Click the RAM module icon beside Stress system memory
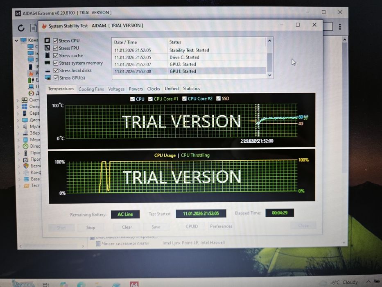The width and height of the screenshot is (382, 287). pyautogui.click(x=47, y=63)
